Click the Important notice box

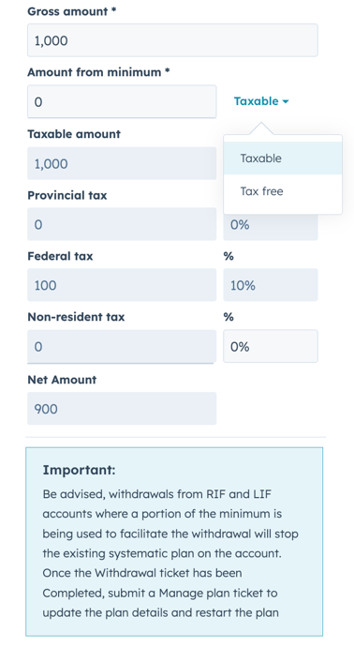[174, 542]
